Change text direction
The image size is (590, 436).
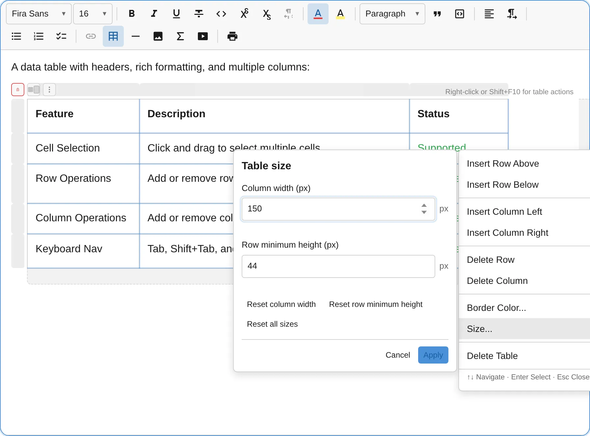pyautogui.click(x=512, y=14)
